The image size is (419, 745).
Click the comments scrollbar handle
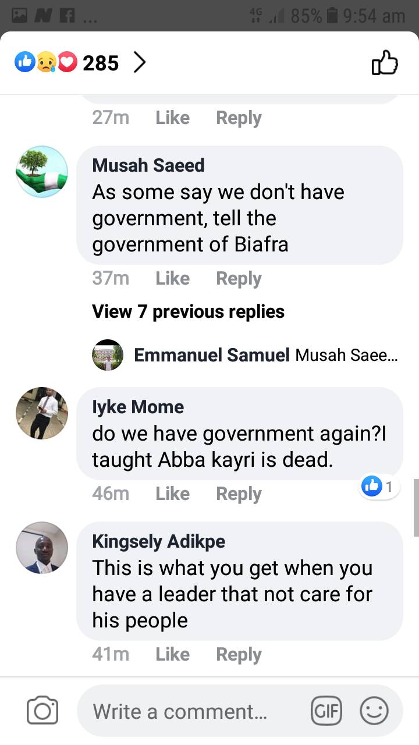[x=416, y=508]
